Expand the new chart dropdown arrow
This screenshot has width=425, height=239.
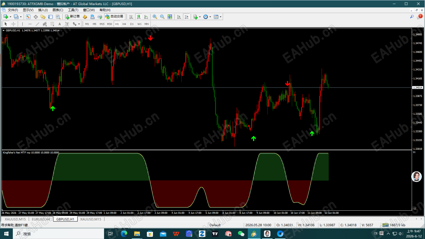tap(10, 17)
